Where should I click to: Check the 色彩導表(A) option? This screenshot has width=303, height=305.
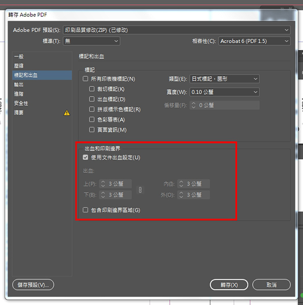point(92,119)
